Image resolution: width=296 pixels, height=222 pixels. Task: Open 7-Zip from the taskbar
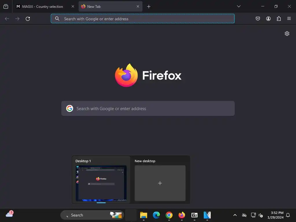tap(195, 215)
